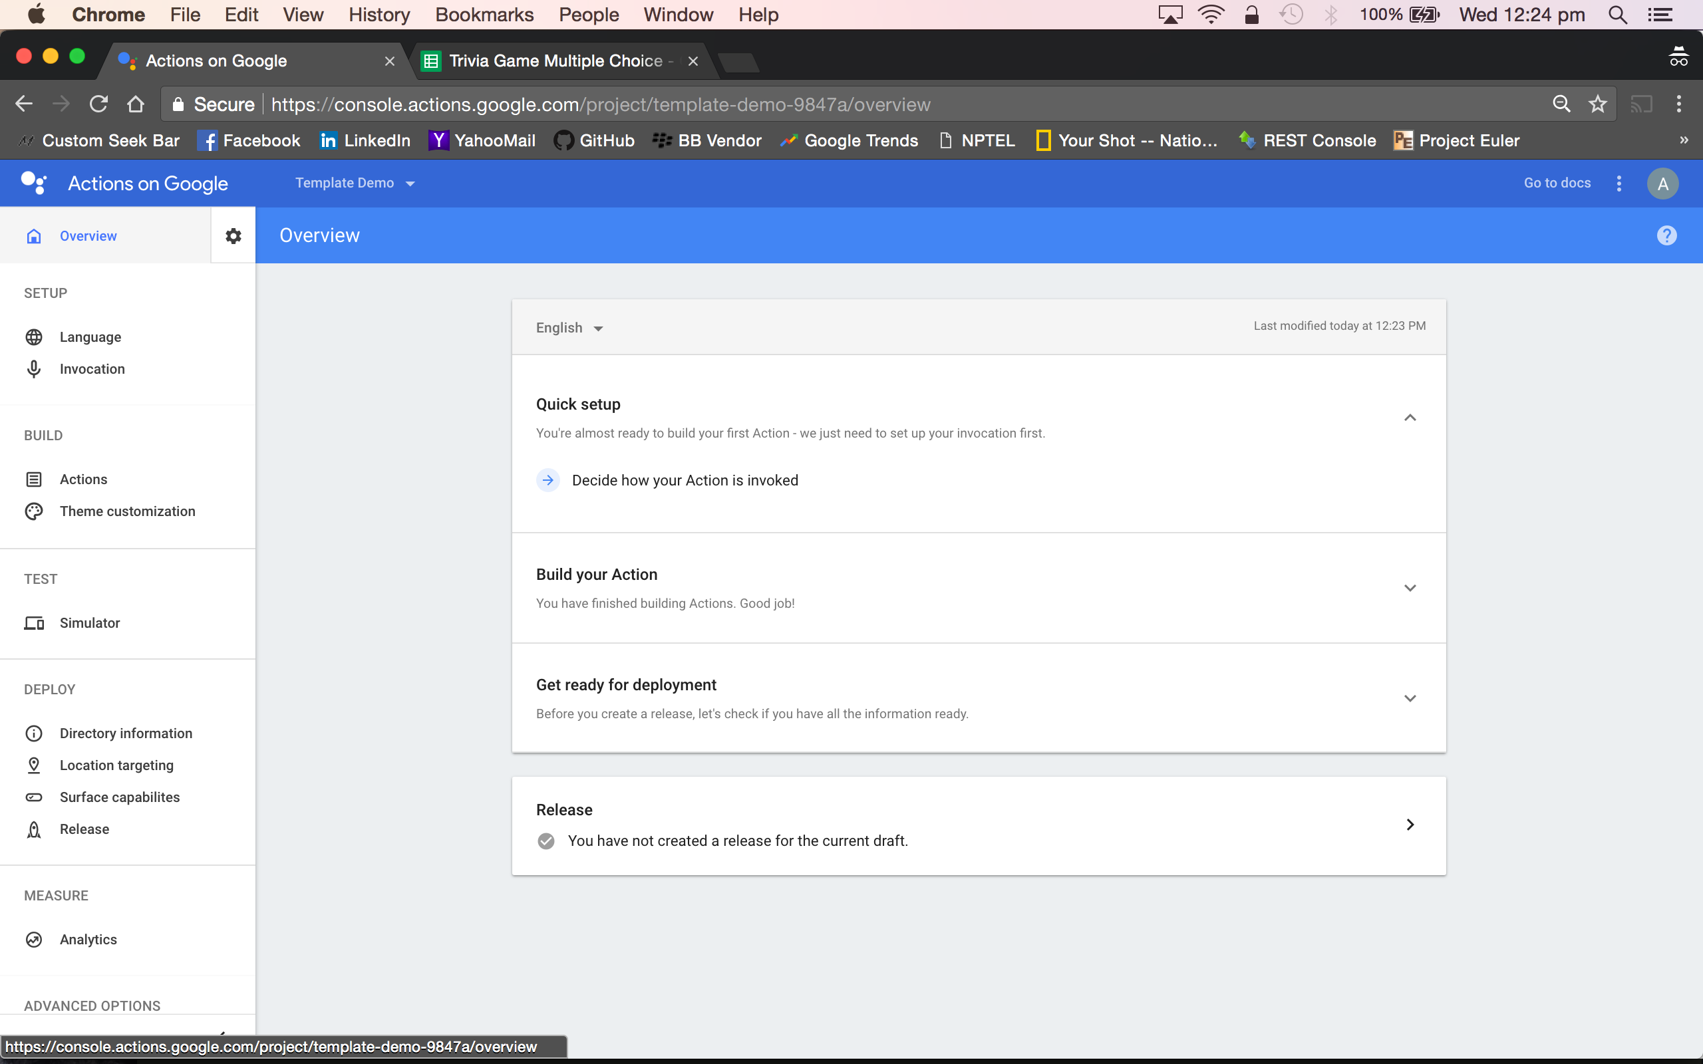Click the Location targeting pin icon
This screenshot has width=1703, height=1064.
click(x=34, y=765)
